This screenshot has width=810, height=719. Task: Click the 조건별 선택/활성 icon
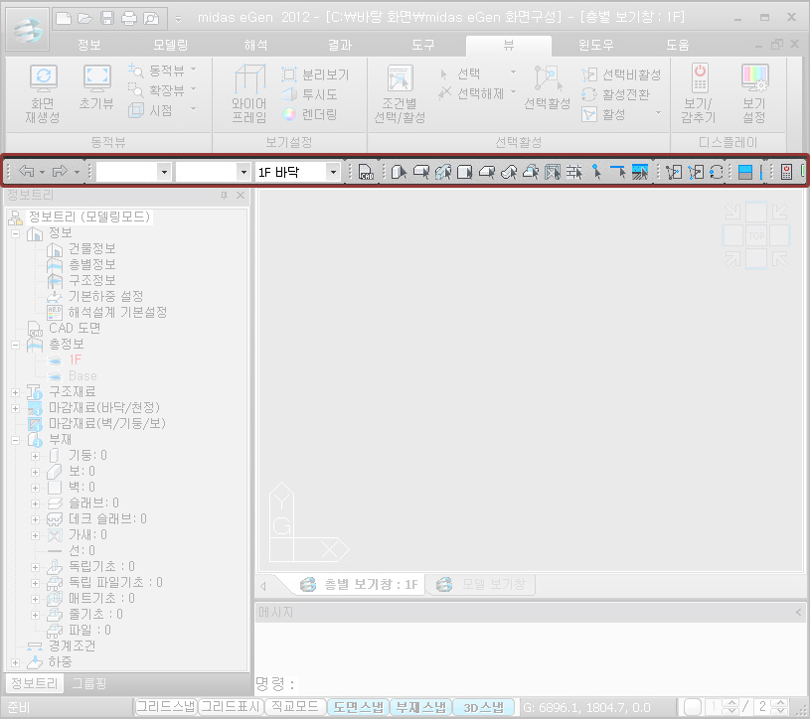click(399, 89)
